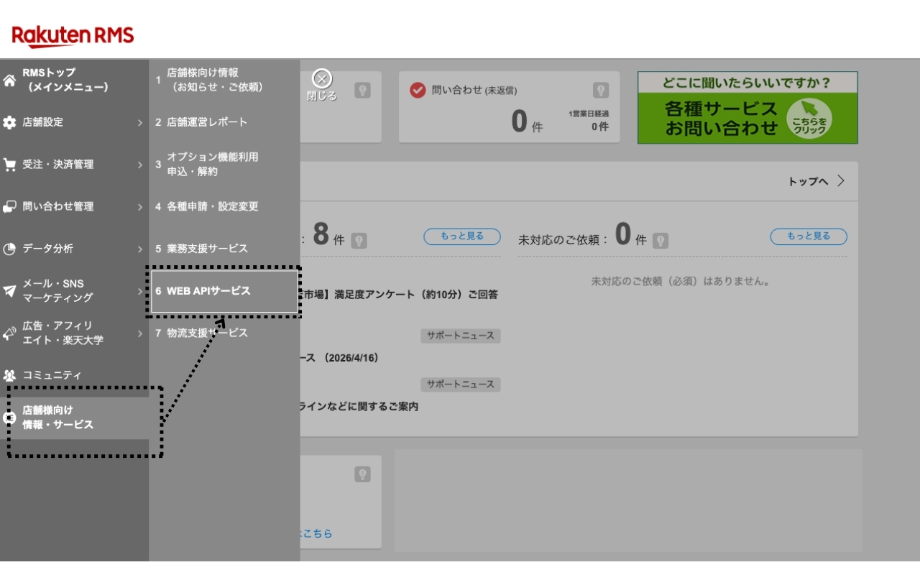920x575 pixels.
Task: Expand the データ分析 menu arrow
Action: 140,249
